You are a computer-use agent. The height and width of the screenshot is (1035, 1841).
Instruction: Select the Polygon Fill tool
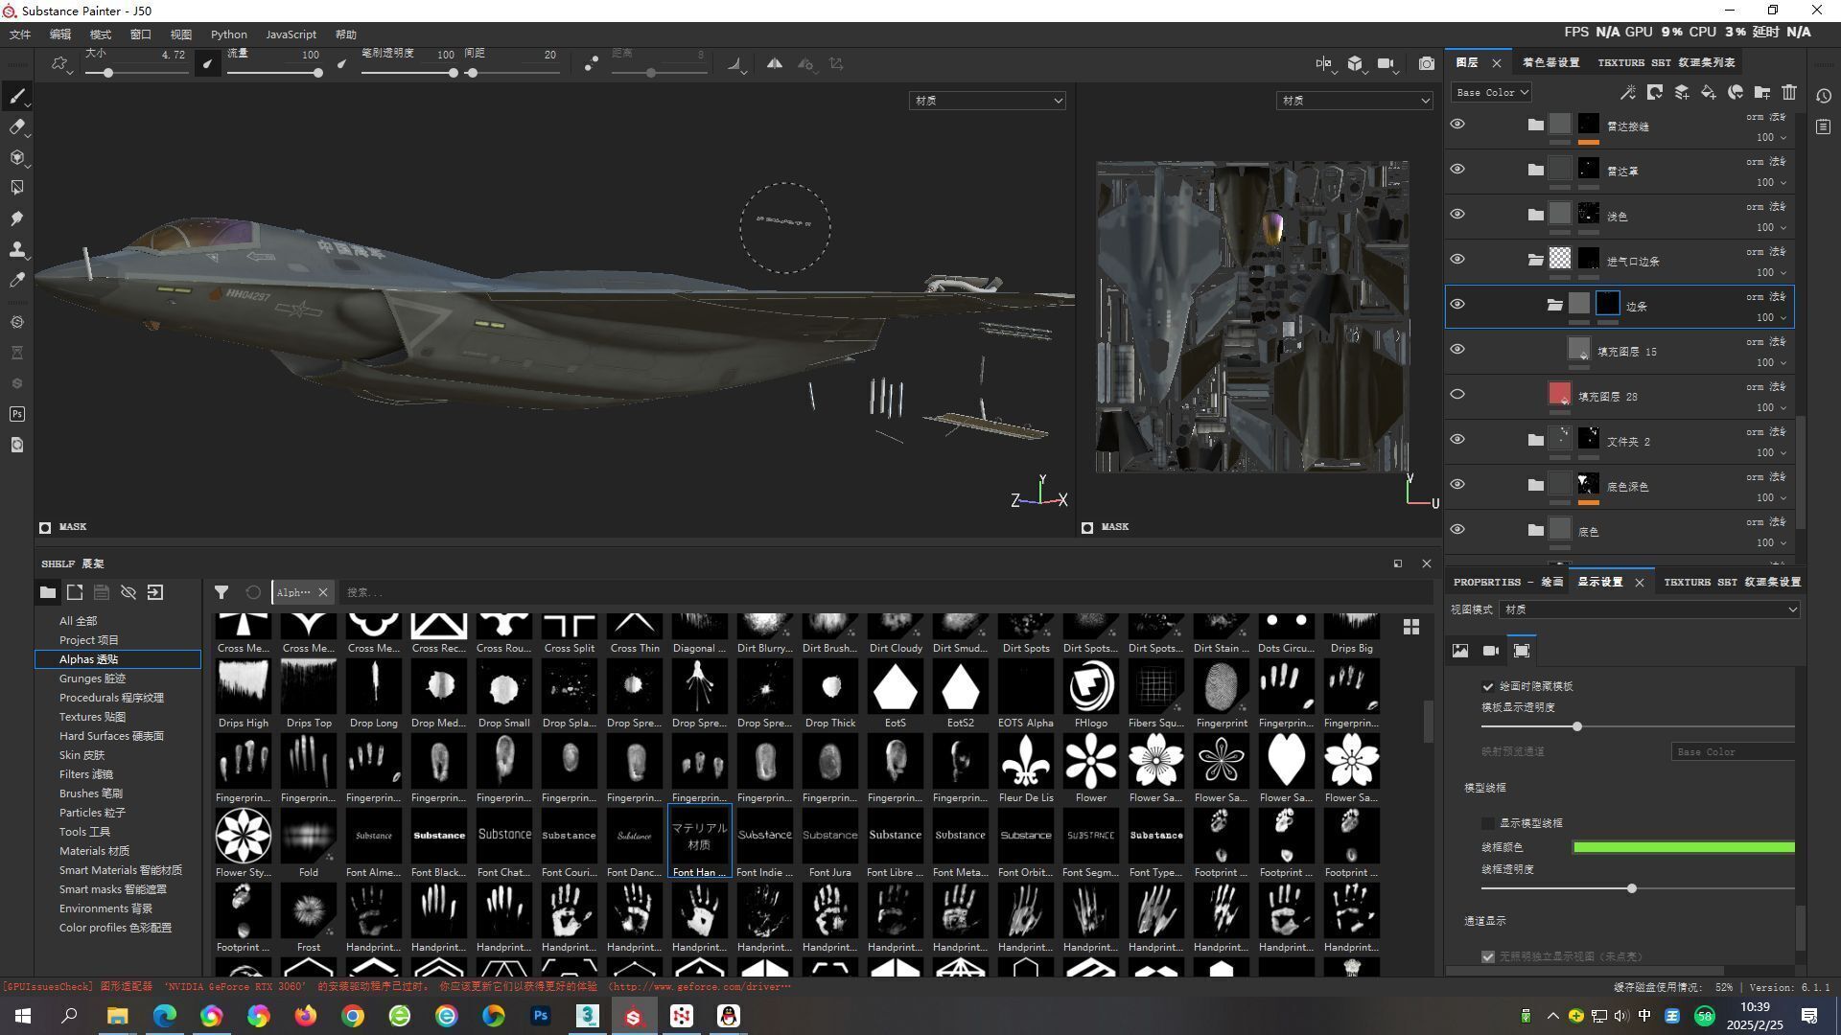[x=16, y=189]
